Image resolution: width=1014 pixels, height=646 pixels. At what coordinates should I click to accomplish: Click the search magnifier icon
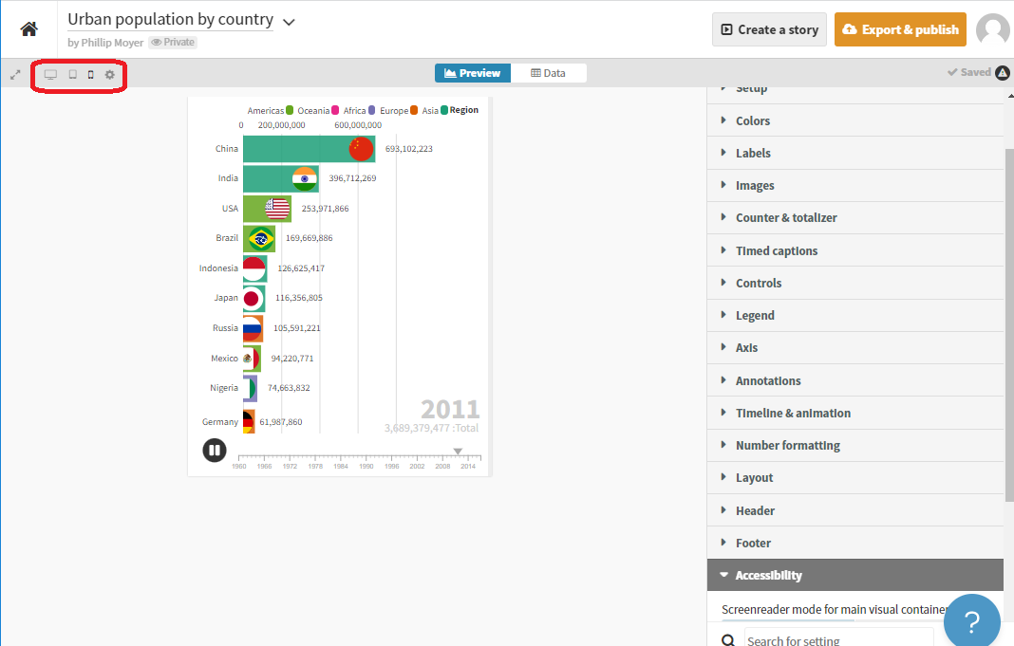point(727,638)
